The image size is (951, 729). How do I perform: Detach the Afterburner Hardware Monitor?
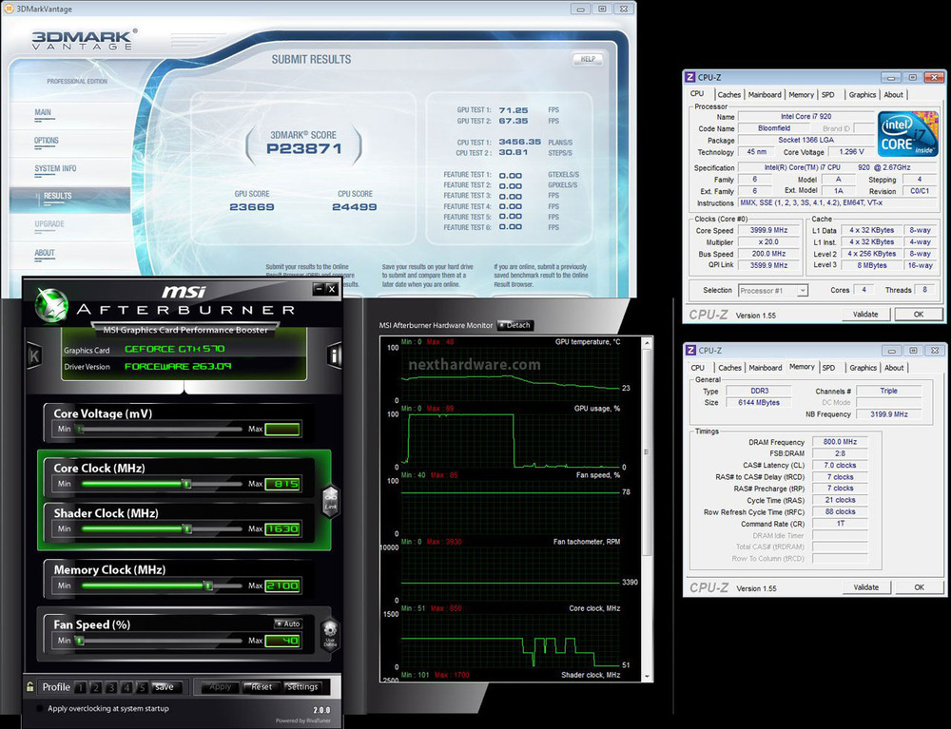click(x=514, y=325)
